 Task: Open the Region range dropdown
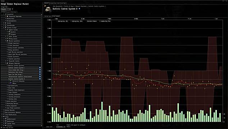pyautogui.click(x=6, y=9)
